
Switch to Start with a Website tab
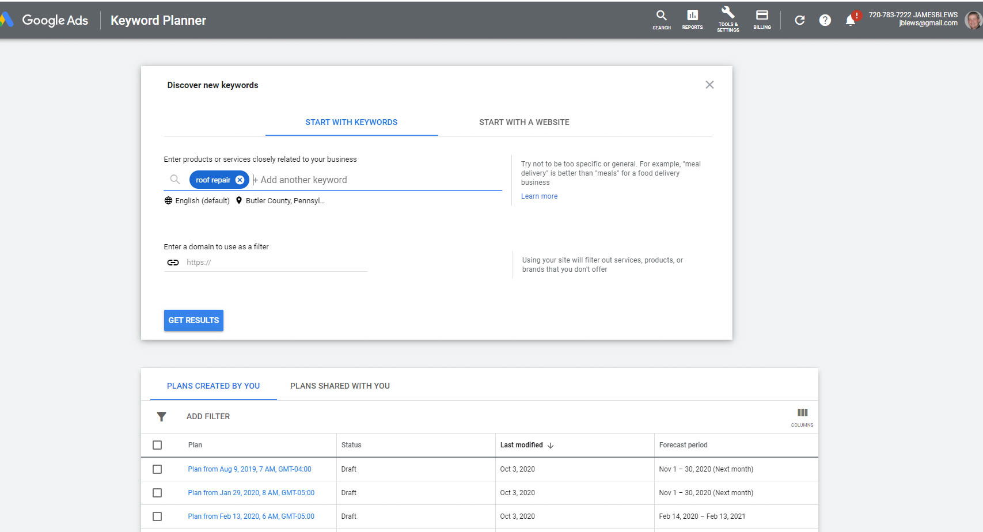(524, 122)
